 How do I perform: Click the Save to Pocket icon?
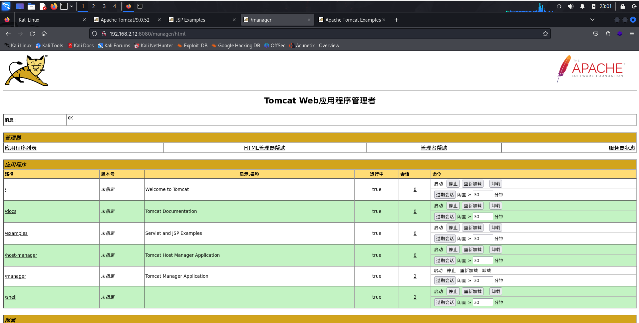596,34
